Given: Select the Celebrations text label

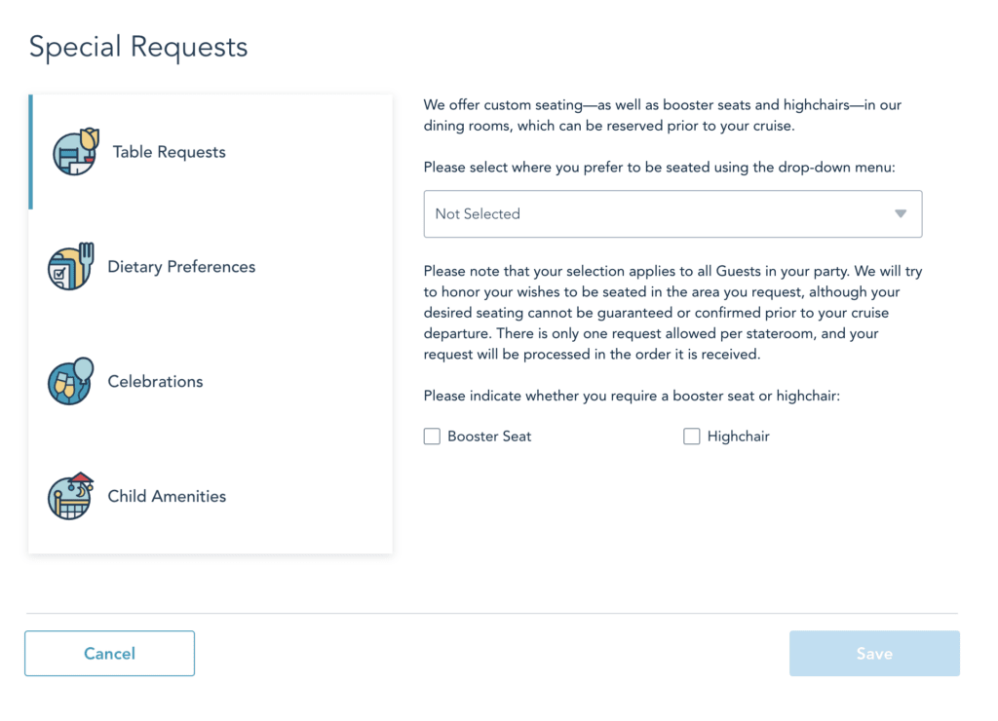Looking at the screenshot, I should point(155,382).
